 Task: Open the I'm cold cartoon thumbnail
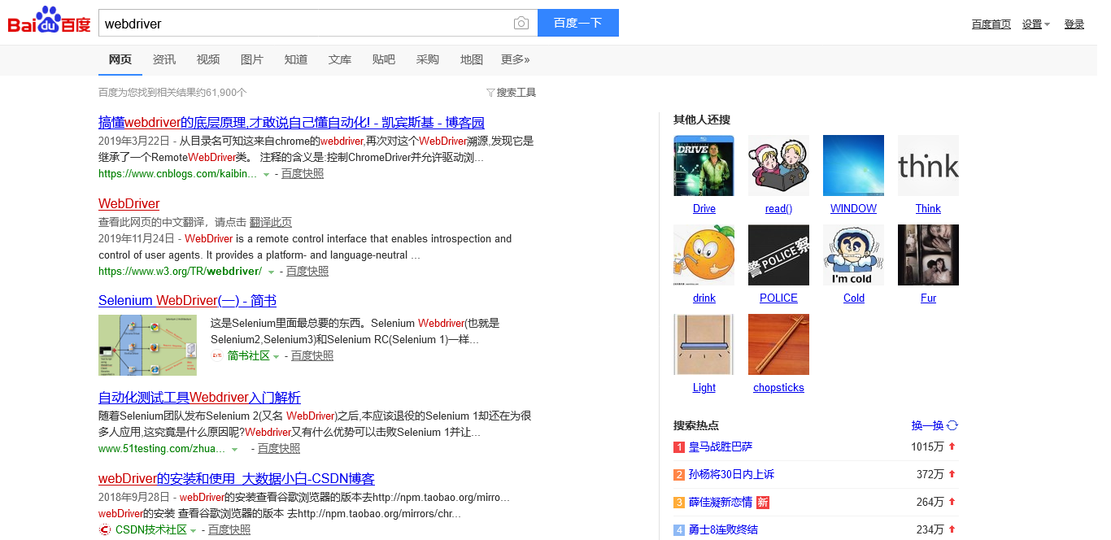(x=853, y=255)
